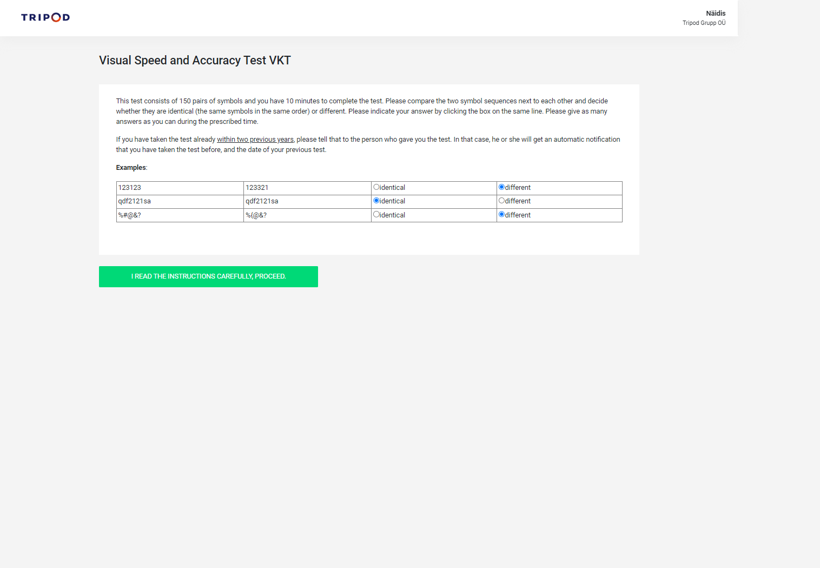Click the 'Tripod Grupp OÜ' company label
Viewport: 820px width, 568px height.
point(704,23)
